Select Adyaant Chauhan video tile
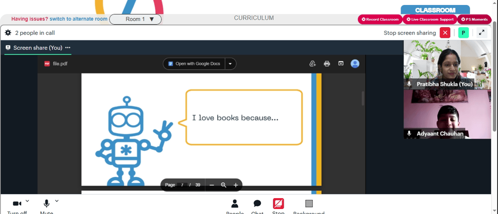 pyautogui.click(x=447, y=114)
